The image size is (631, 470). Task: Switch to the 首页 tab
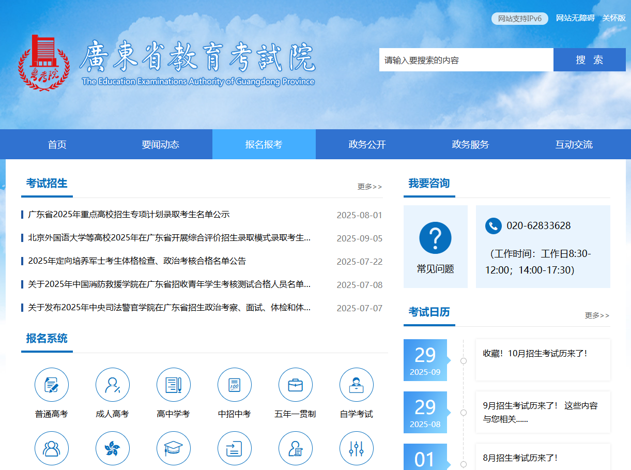tap(56, 144)
